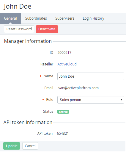Click the red required dot beside Role
The image size is (126, 152).
coord(43,100)
